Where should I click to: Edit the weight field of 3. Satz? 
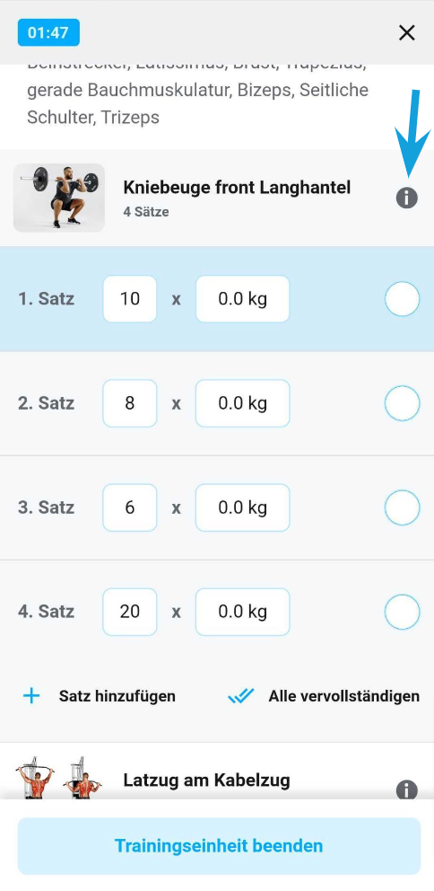pos(243,507)
